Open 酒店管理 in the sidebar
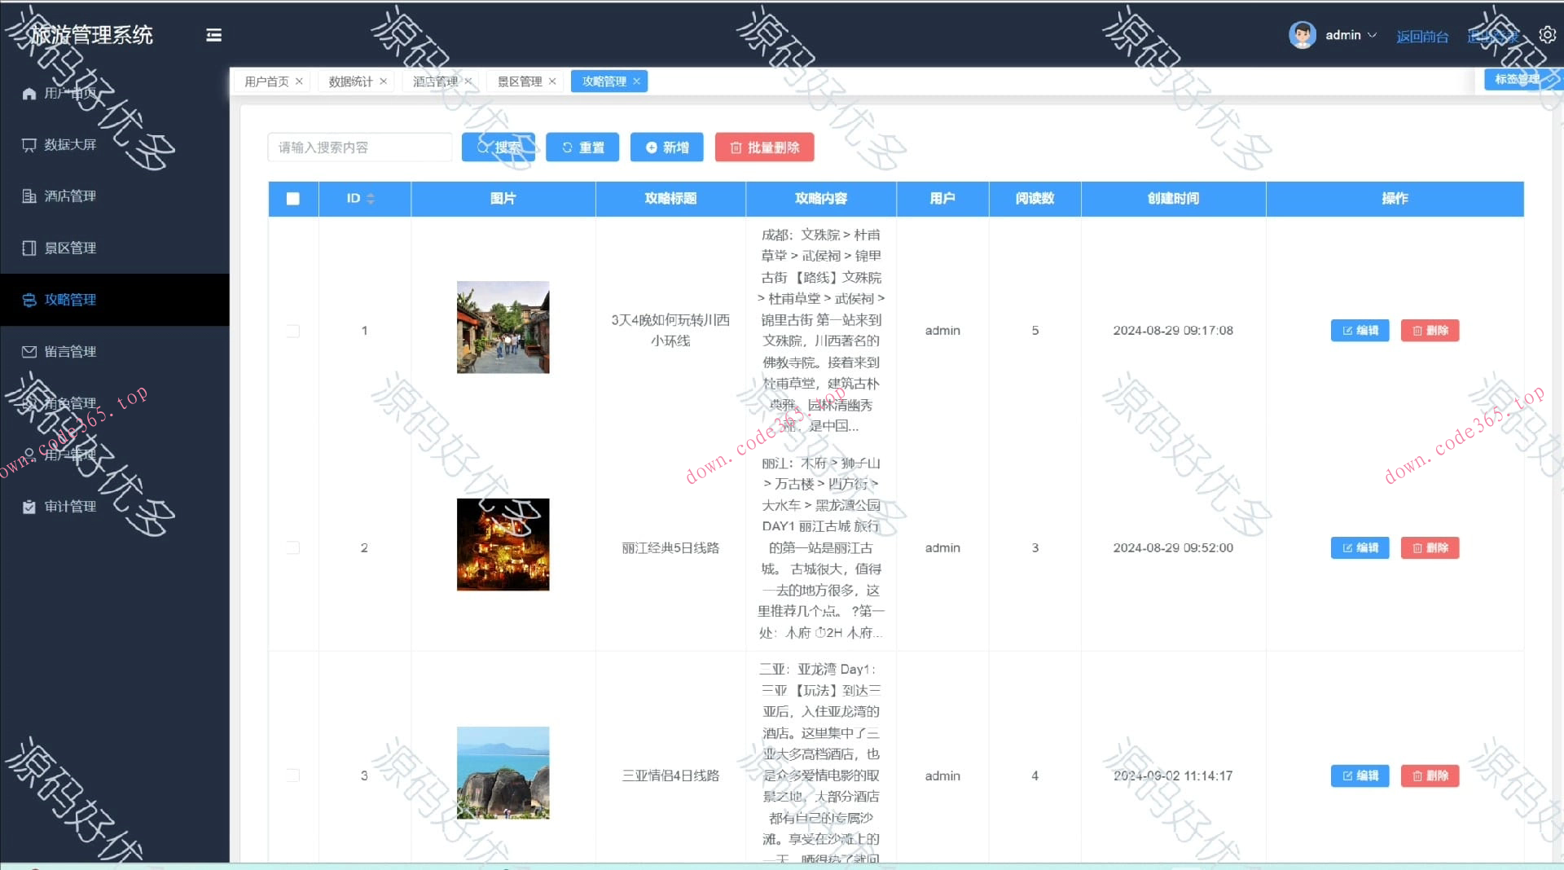This screenshot has width=1564, height=870. (72, 196)
